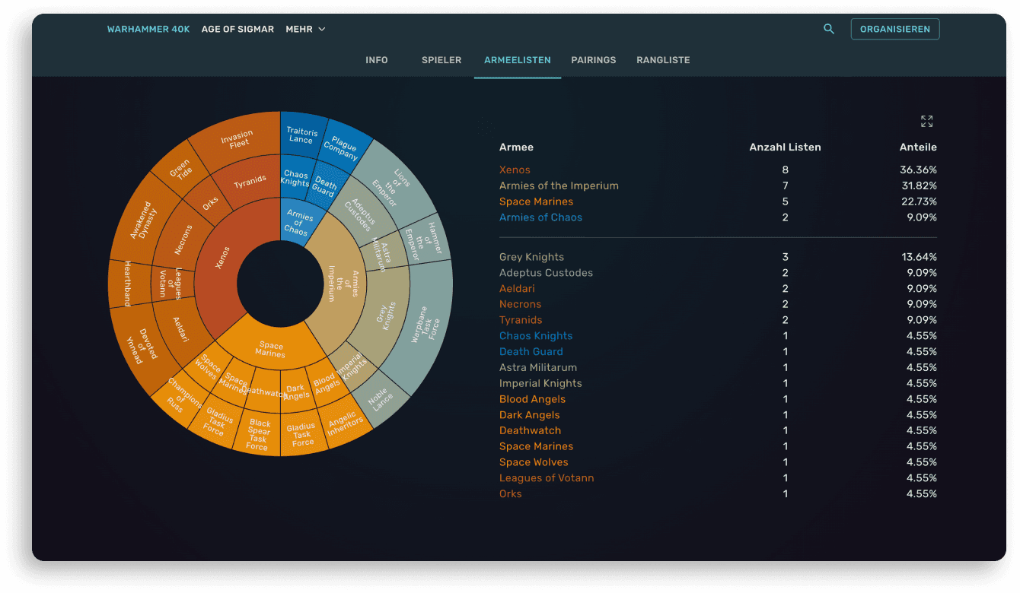Click the ORGANISIEREN button

[x=895, y=30]
